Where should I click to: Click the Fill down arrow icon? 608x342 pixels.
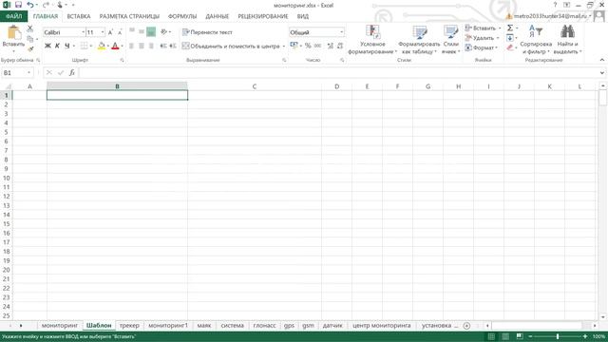[x=510, y=38]
